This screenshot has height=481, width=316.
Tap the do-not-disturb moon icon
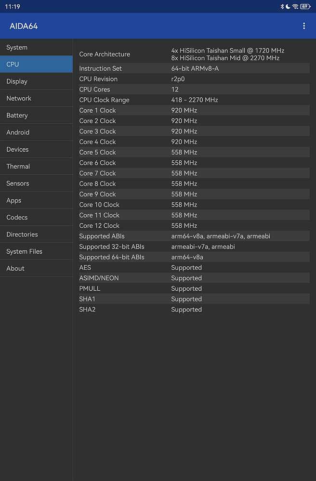tap(288, 6)
